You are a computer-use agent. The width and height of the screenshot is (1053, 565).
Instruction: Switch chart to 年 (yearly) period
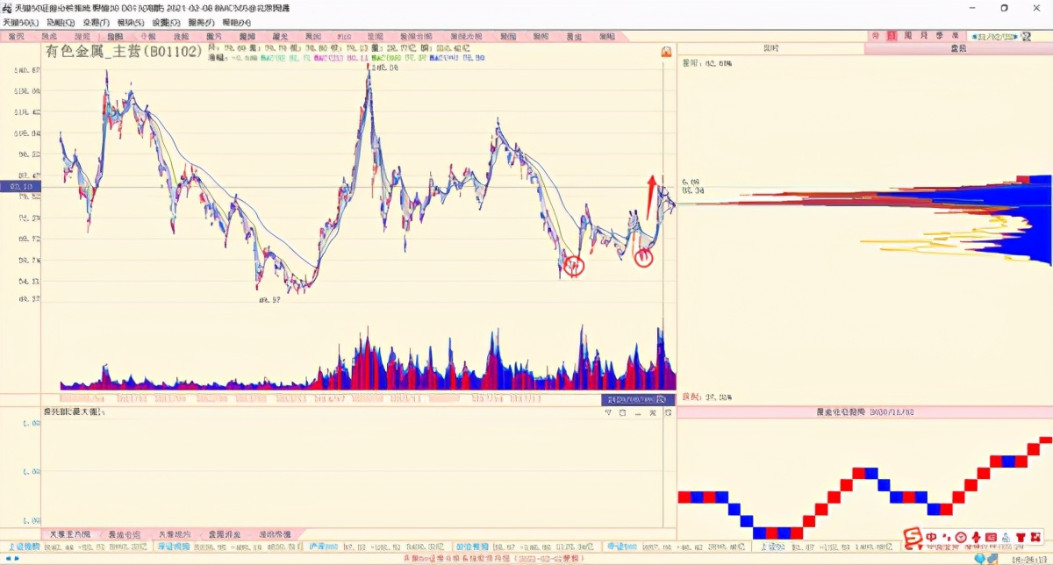(x=956, y=36)
